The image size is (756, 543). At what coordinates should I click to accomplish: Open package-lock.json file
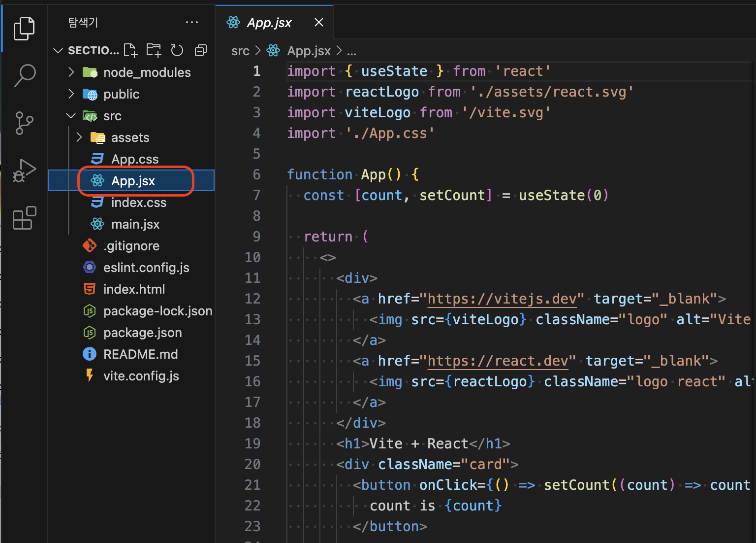[131, 311]
